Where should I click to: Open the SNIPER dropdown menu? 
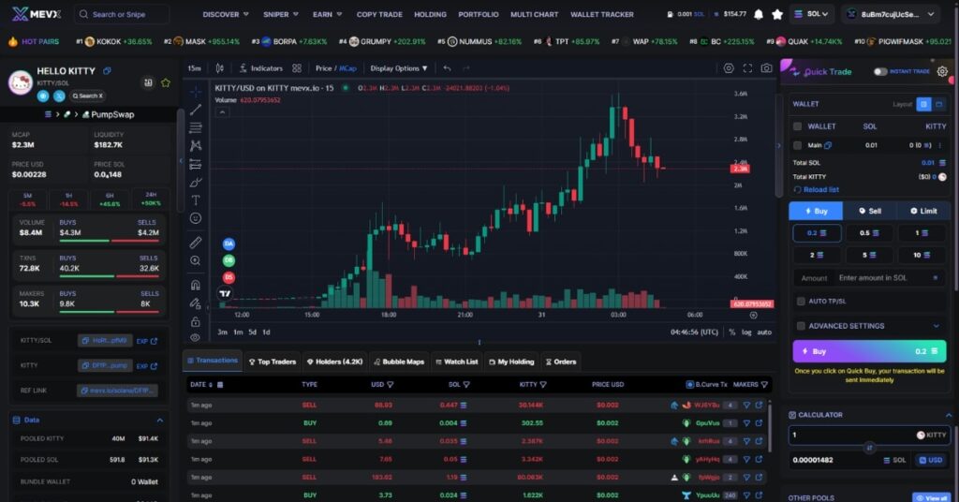pos(281,14)
